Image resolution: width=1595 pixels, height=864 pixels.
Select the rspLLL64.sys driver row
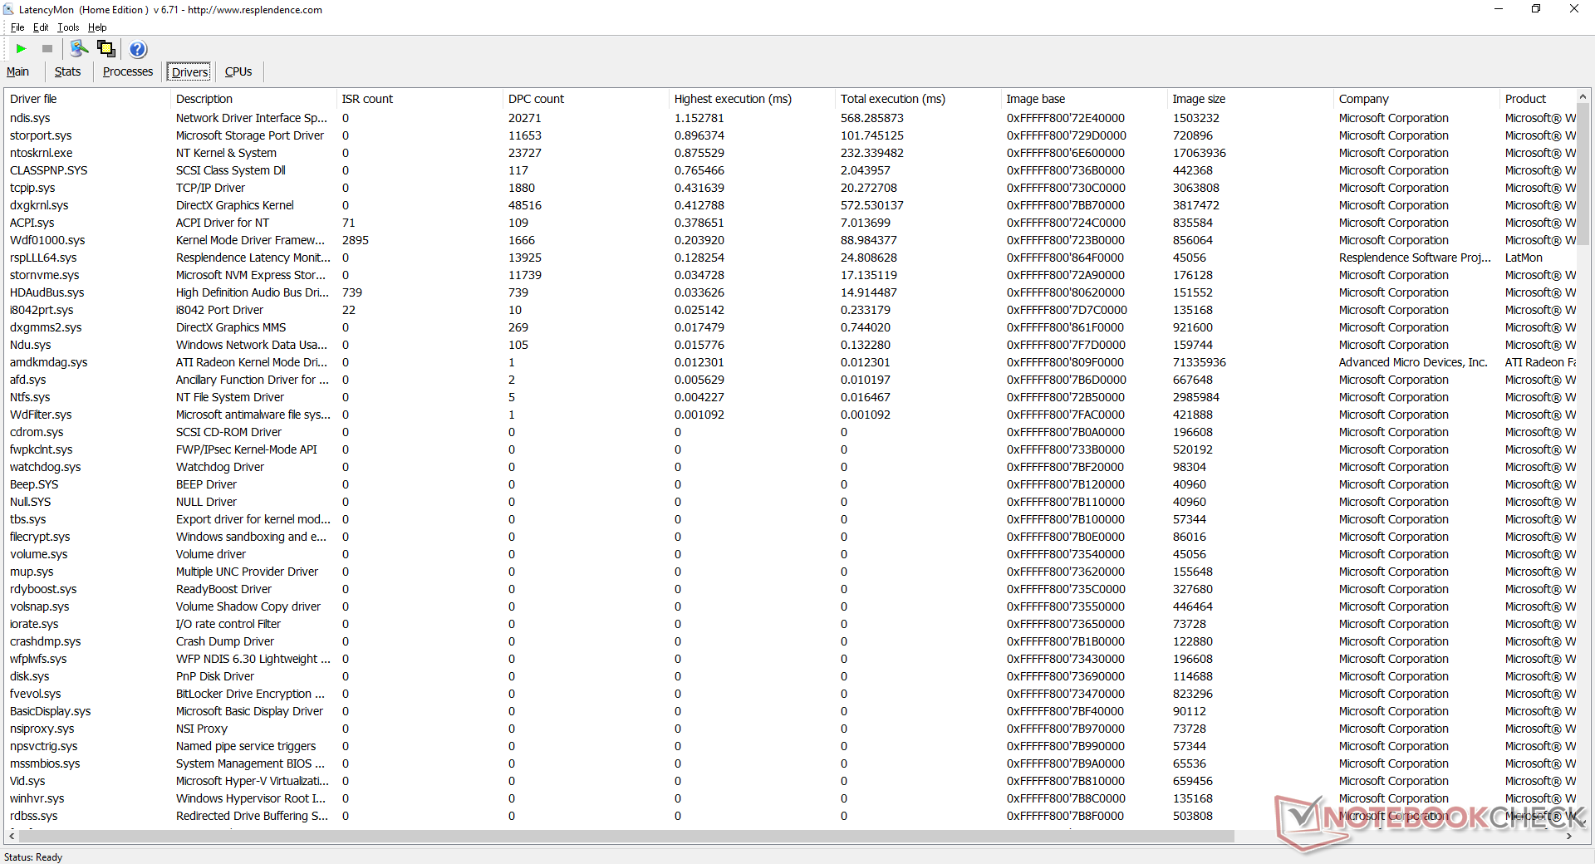790,258
